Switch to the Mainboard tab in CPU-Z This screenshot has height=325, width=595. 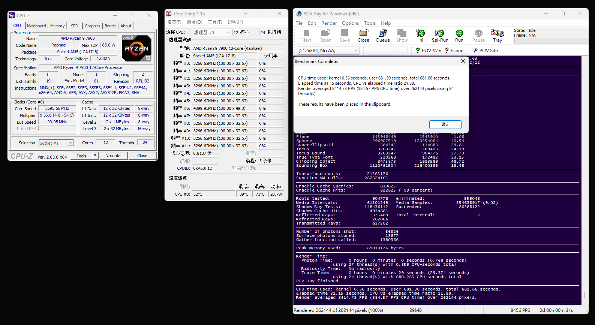(x=36, y=26)
